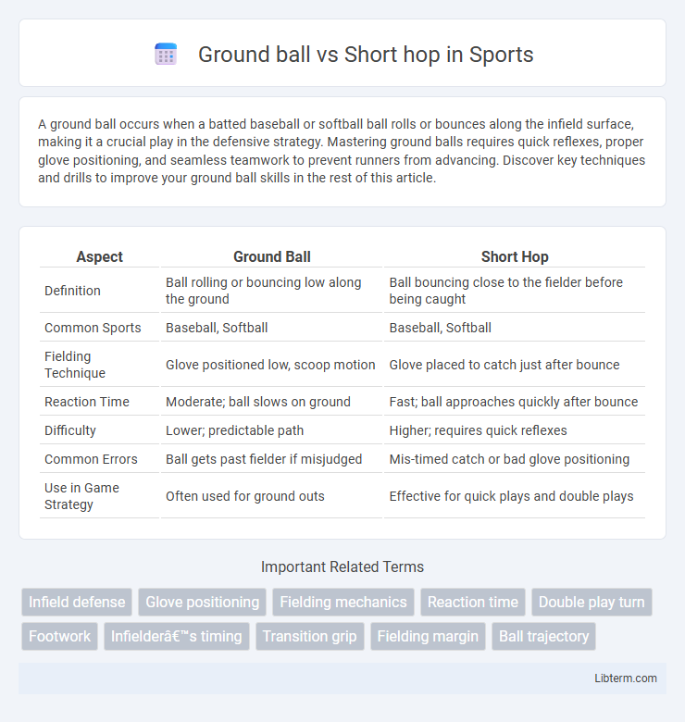Select the 'Fielding mechanics' tag
The width and height of the screenshot is (685, 722).
(343, 602)
